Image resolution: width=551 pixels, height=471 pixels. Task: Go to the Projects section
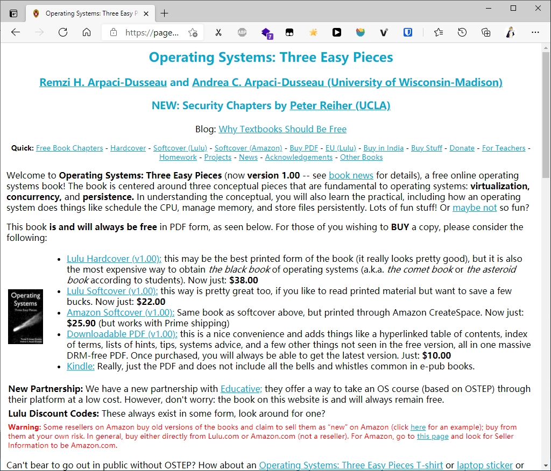[217, 157]
